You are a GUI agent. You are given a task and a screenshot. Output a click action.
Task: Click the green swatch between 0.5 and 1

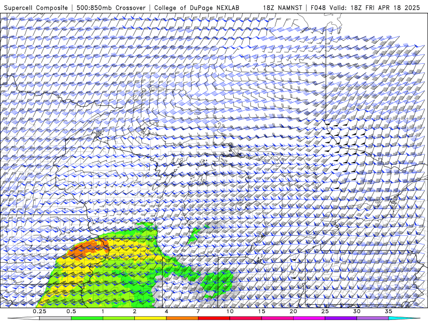(87, 318)
